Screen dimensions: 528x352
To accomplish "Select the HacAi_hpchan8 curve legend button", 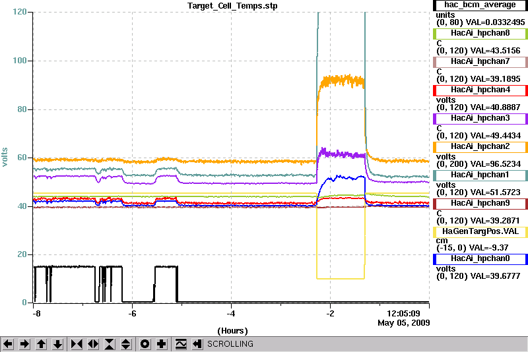I will pos(480,33).
